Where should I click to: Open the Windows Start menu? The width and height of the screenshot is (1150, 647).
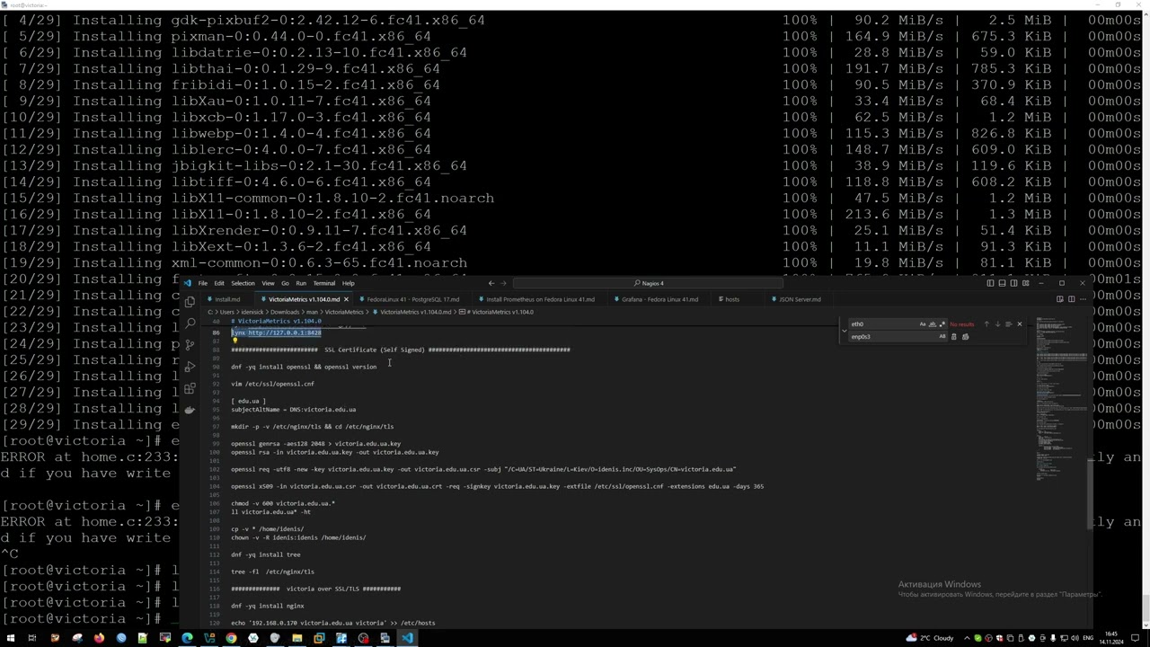pos(10,638)
